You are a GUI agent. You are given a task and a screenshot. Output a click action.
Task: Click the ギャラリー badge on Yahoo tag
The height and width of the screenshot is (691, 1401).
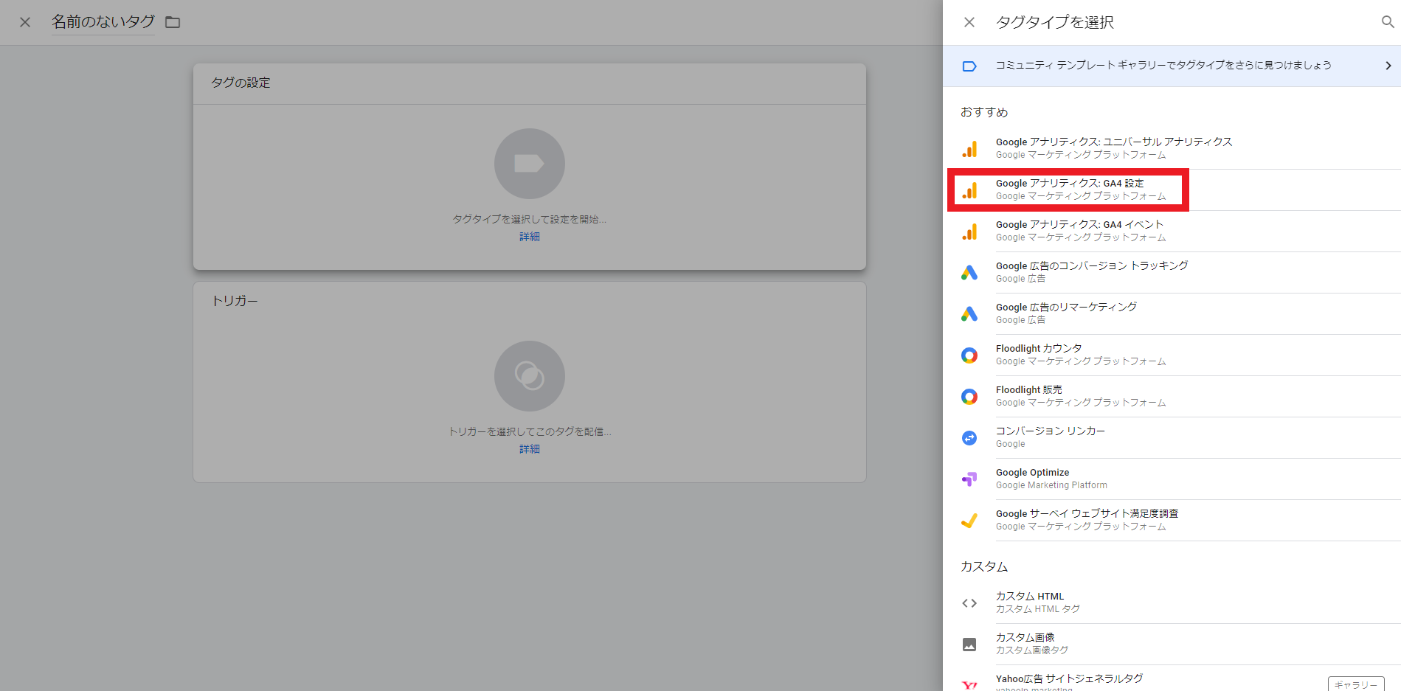(x=1356, y=684)
